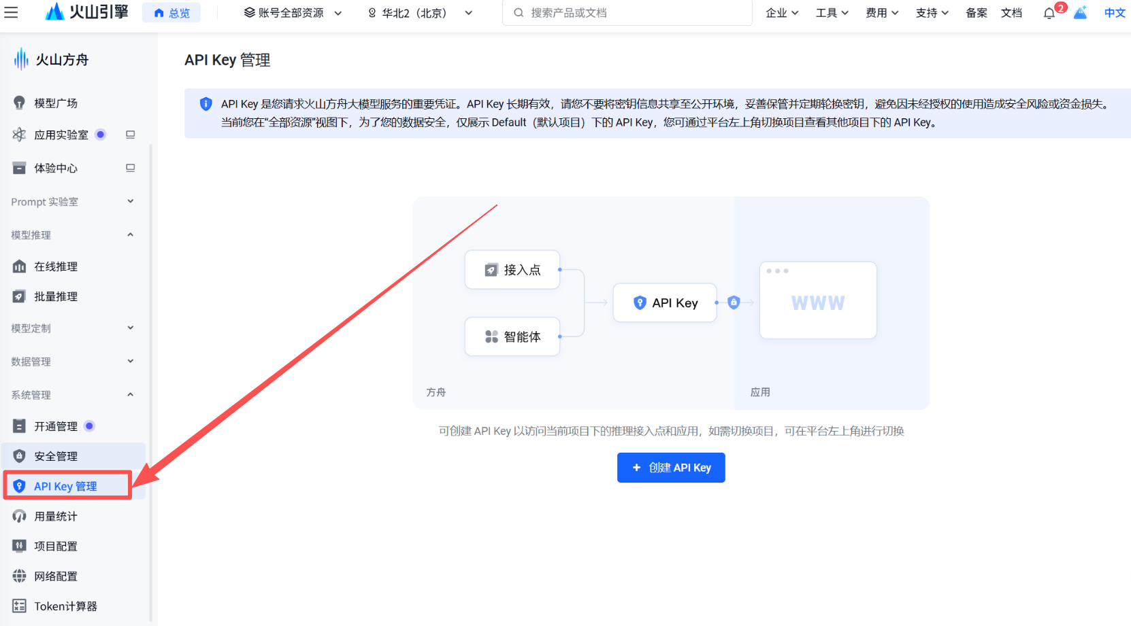The height and width of the screenshot is (626, 1131).
Task: Click the 搜索产品或文档 search field
Action: pos(626,12)
